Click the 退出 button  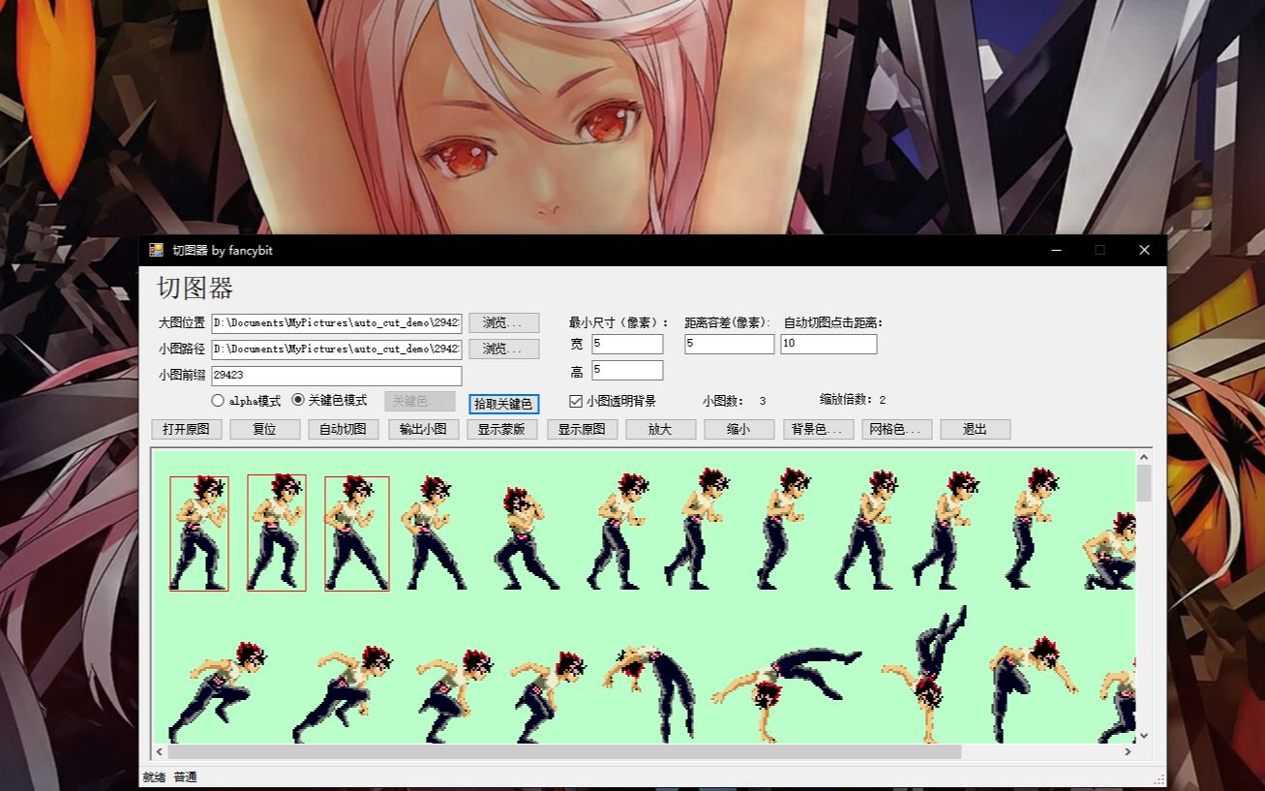coord(976,429)
